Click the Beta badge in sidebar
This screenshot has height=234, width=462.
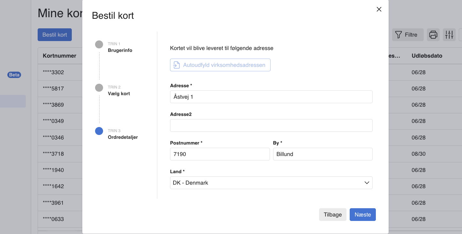14,75
